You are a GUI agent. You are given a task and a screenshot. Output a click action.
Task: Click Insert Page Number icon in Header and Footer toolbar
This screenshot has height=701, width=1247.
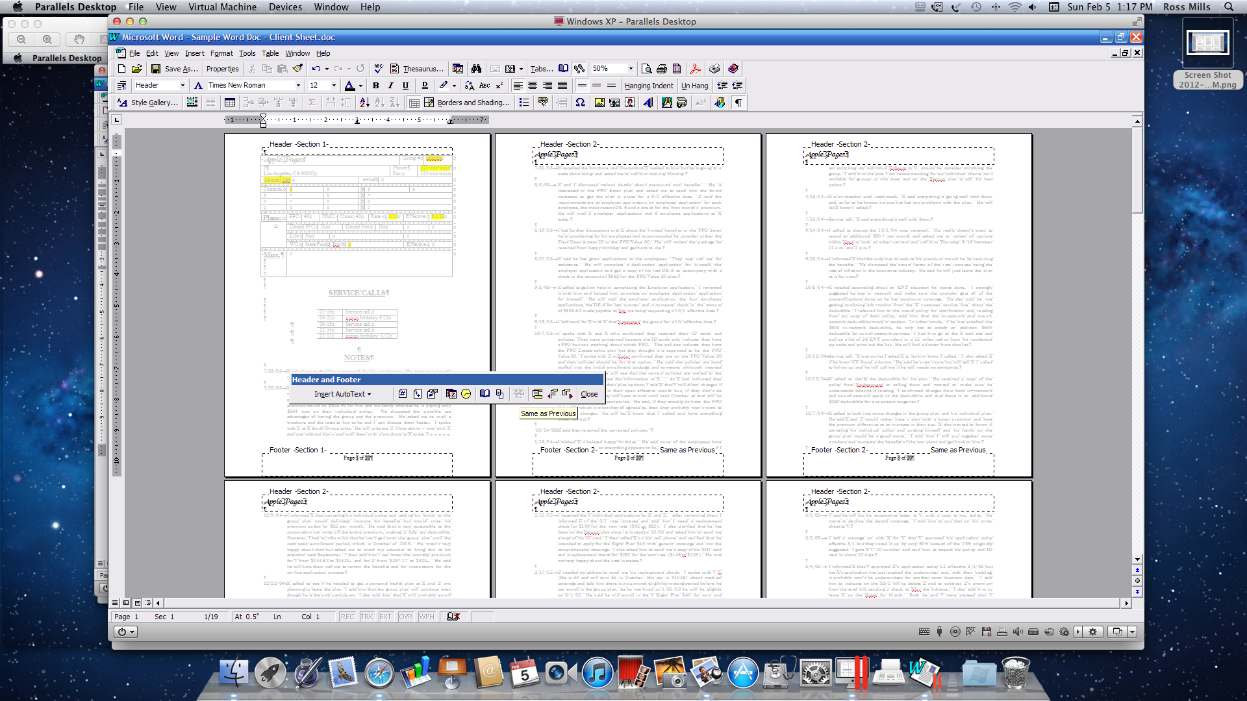[x=403, y=394]
